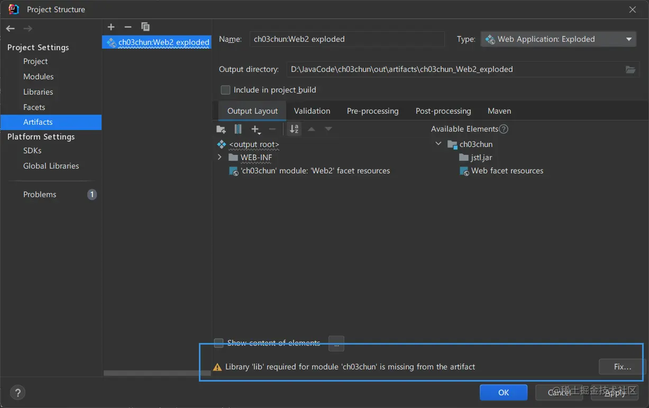Screen dimensions: 649x408
Task: Click the Fix... button
Action: click(x=623, y=367)
